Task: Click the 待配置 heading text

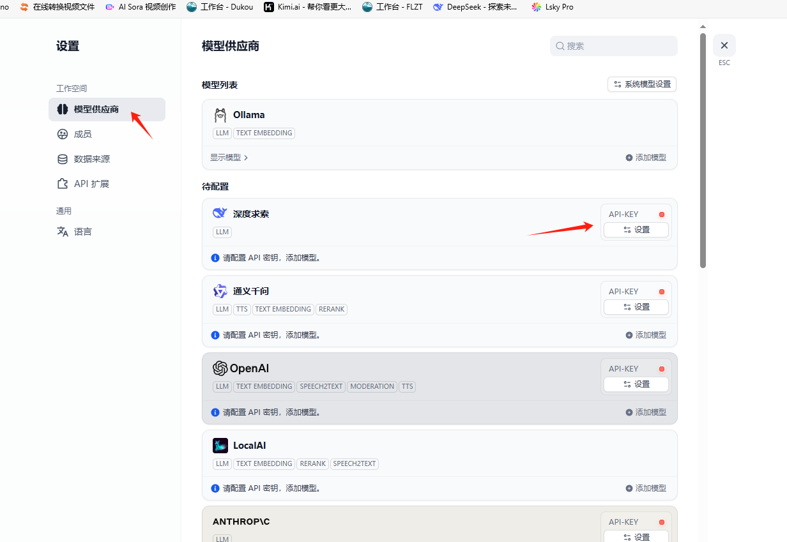Action: click(x=215, y=186)
